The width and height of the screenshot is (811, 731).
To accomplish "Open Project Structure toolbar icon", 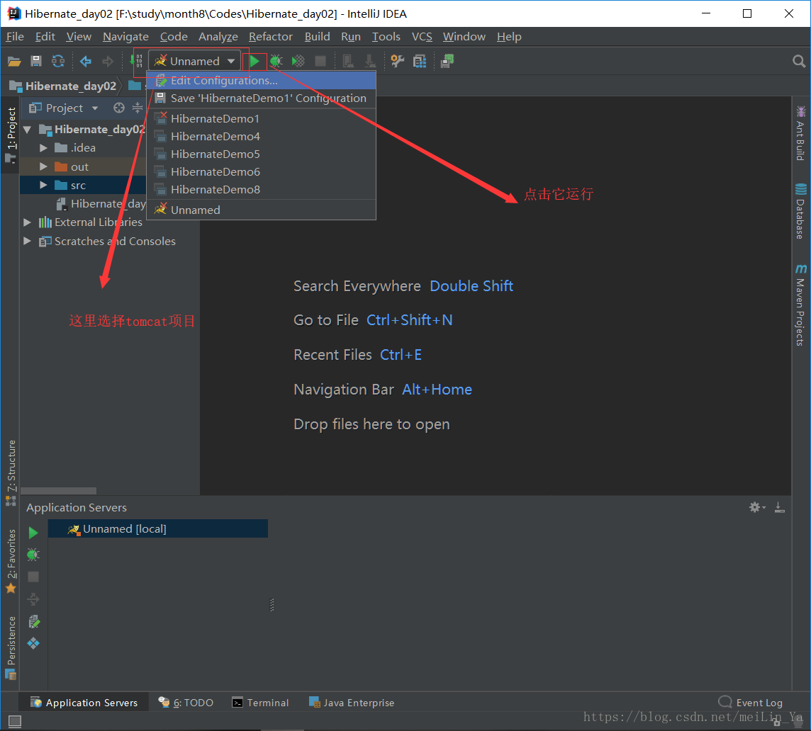I will (x=420, y=62).
